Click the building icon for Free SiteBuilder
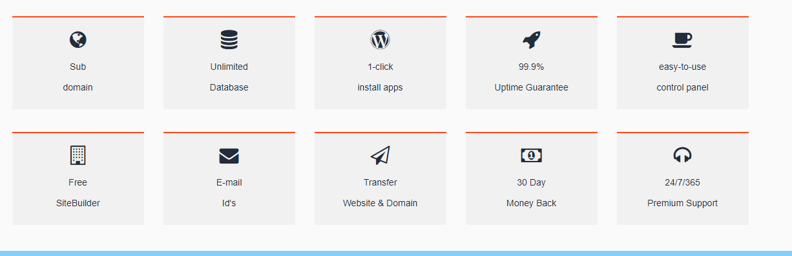 pyautogui.click(x=78, y=155)
